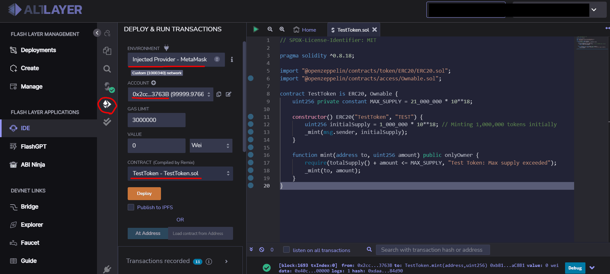Toggle breakpoint on line 15
610x274 pixels.
251,147
